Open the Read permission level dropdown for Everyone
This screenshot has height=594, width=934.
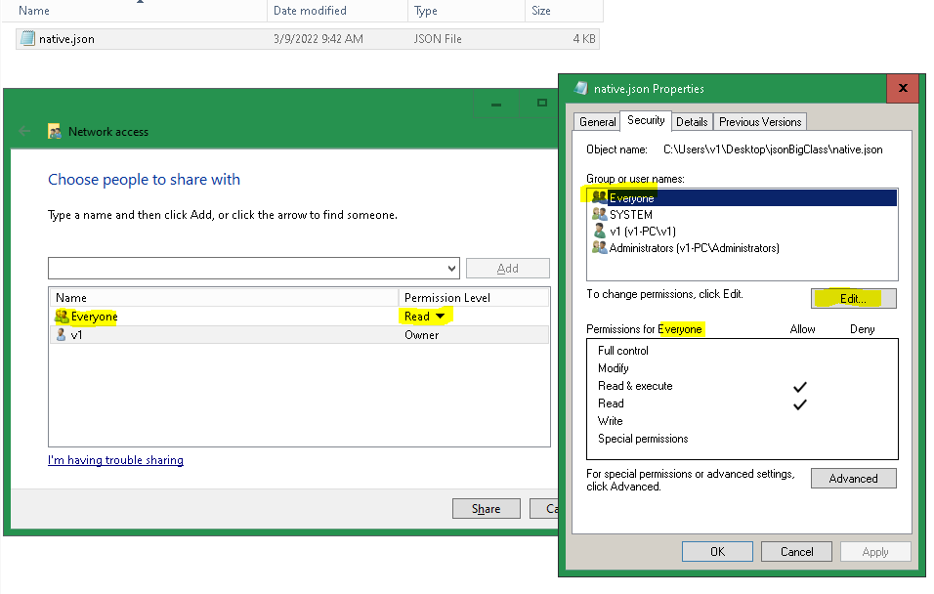click(x=441, y=316)
